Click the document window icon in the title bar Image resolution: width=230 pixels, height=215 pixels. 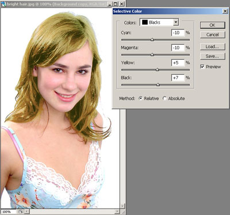[3, 4]
